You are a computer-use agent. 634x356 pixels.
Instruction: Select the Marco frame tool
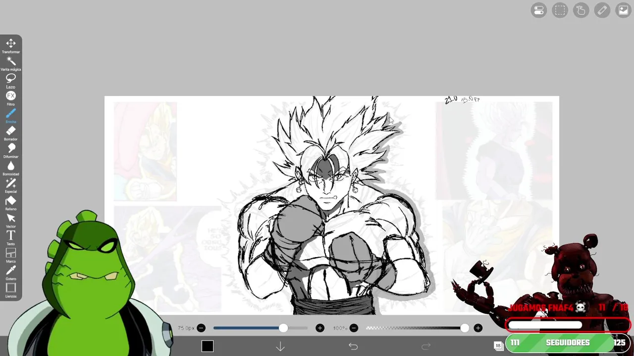point(11,255)
